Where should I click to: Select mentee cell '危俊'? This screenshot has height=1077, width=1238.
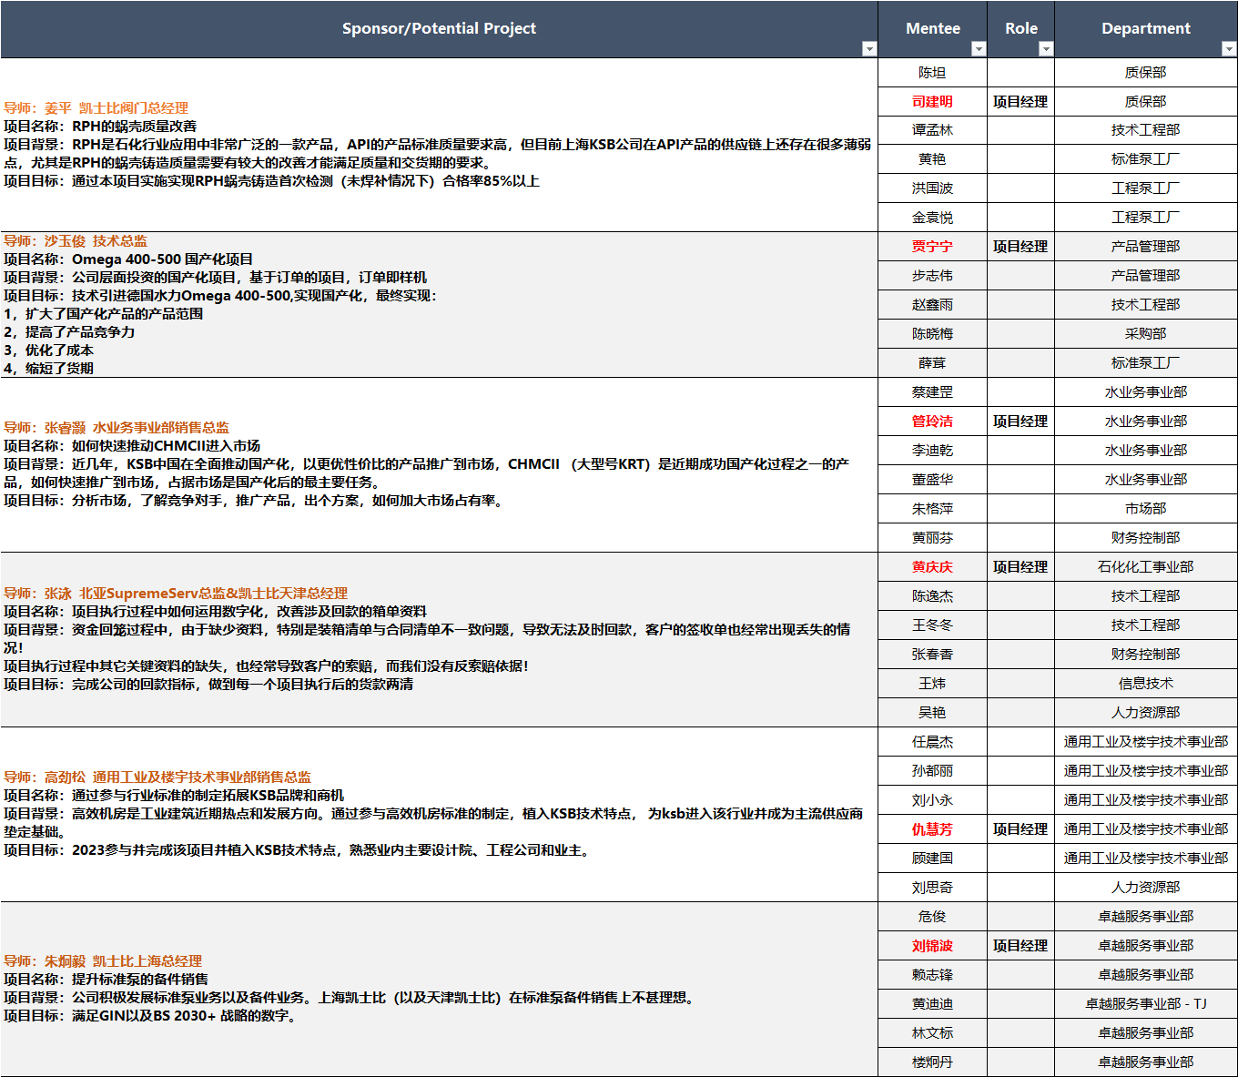pos(932,917)
